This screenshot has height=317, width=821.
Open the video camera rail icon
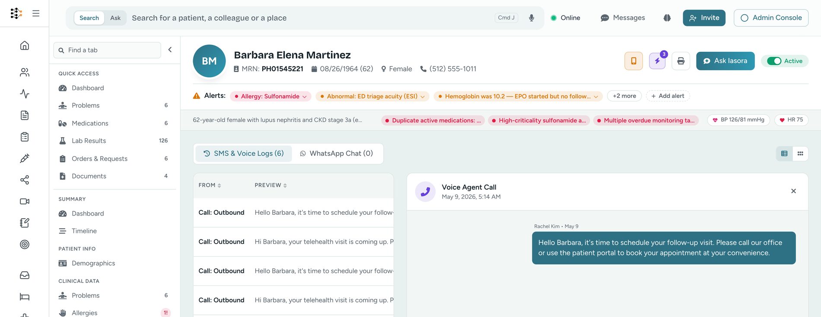(25, 201)
